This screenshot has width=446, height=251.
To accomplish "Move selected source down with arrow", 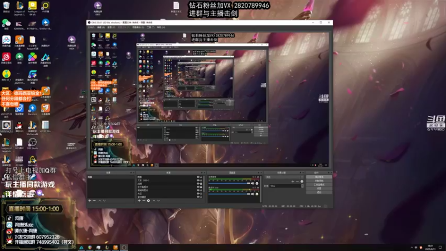I will pyautogui.click(x=158, y=201).
